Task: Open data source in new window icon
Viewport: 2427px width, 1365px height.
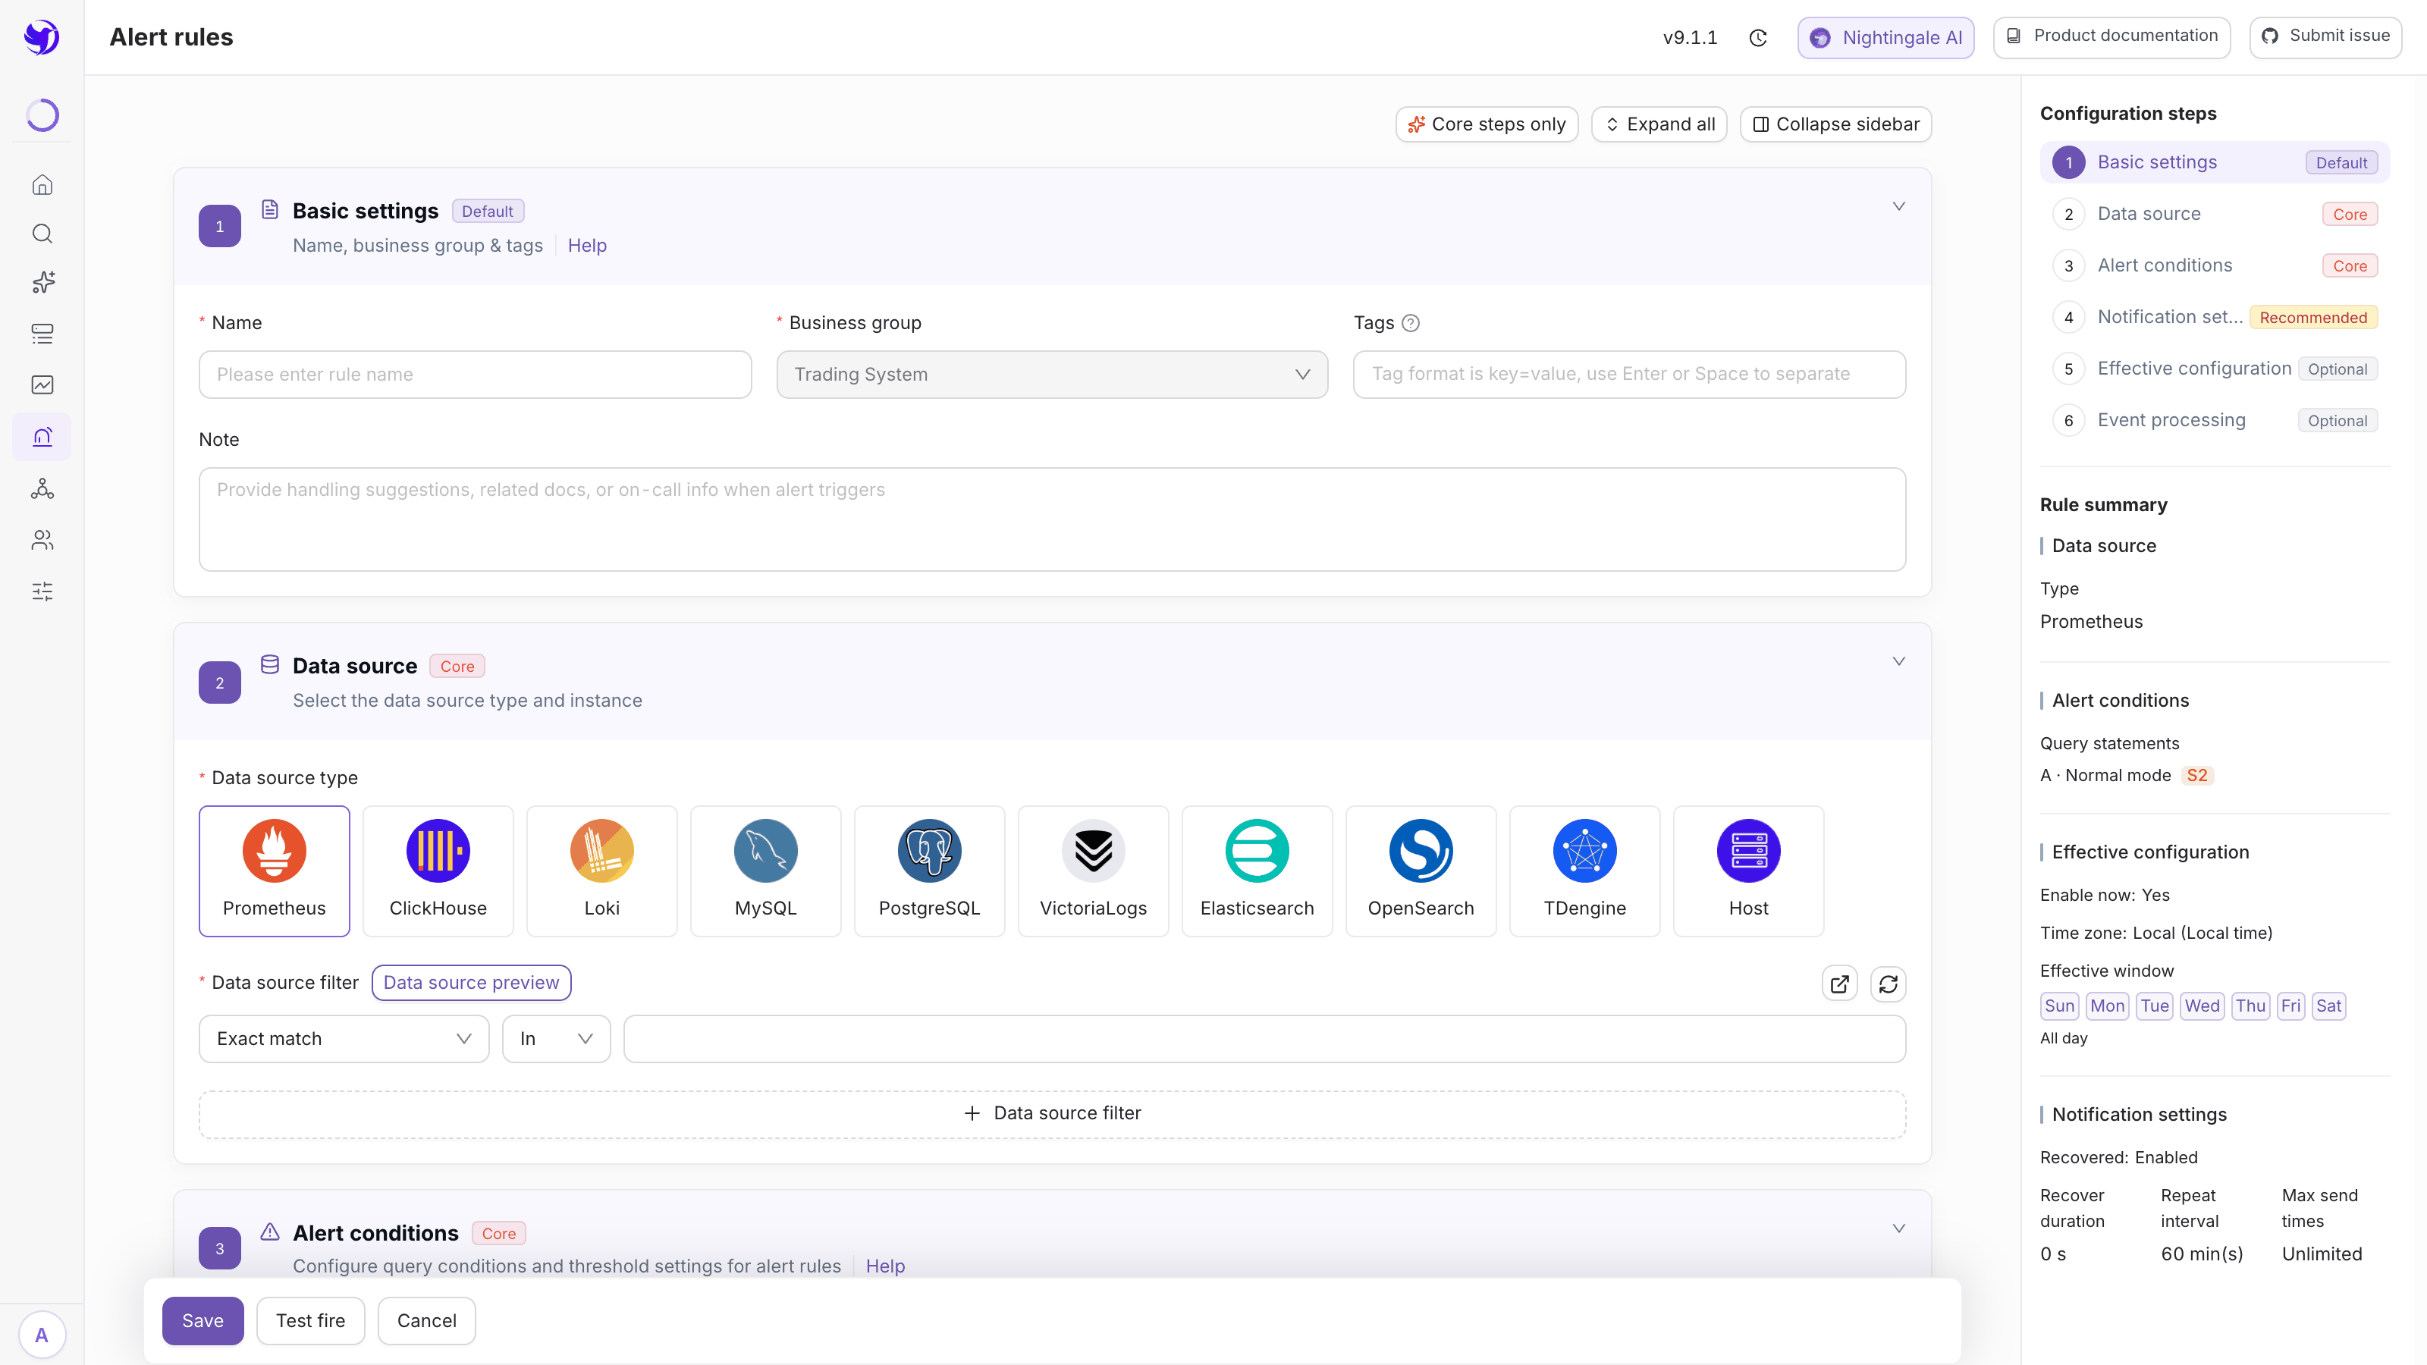Action: tap(1839, 984)
